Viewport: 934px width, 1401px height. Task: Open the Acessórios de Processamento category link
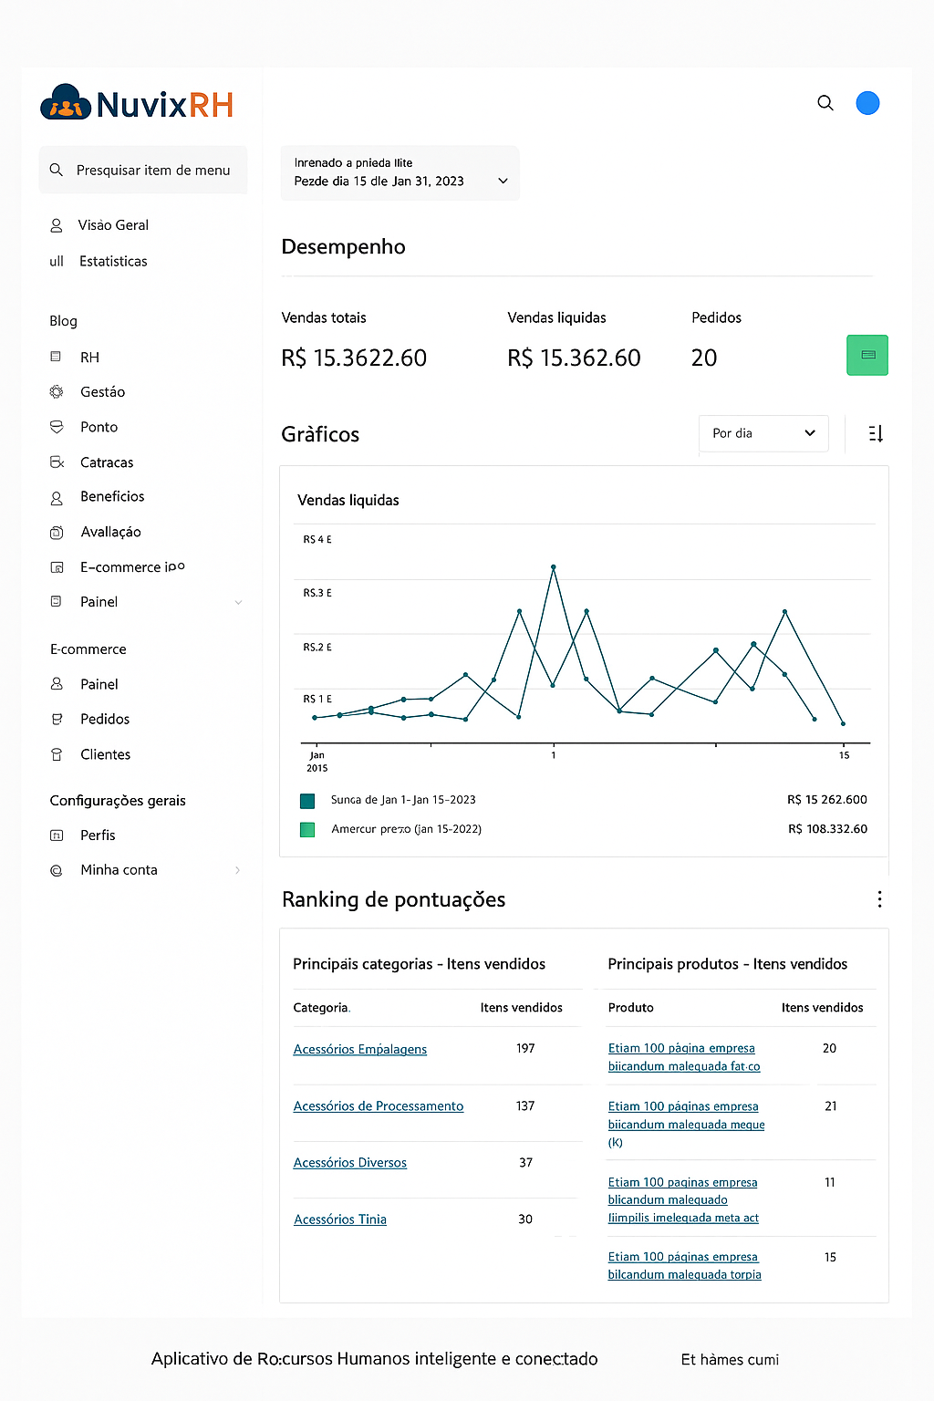[x=379, y=1106]
